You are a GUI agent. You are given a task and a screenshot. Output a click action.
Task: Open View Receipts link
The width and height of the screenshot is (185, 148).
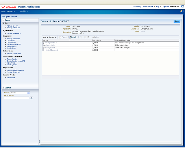pyautogui.click(x=12, y=46)
